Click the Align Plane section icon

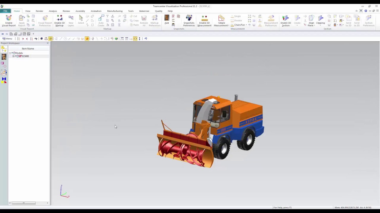[311, 18]
